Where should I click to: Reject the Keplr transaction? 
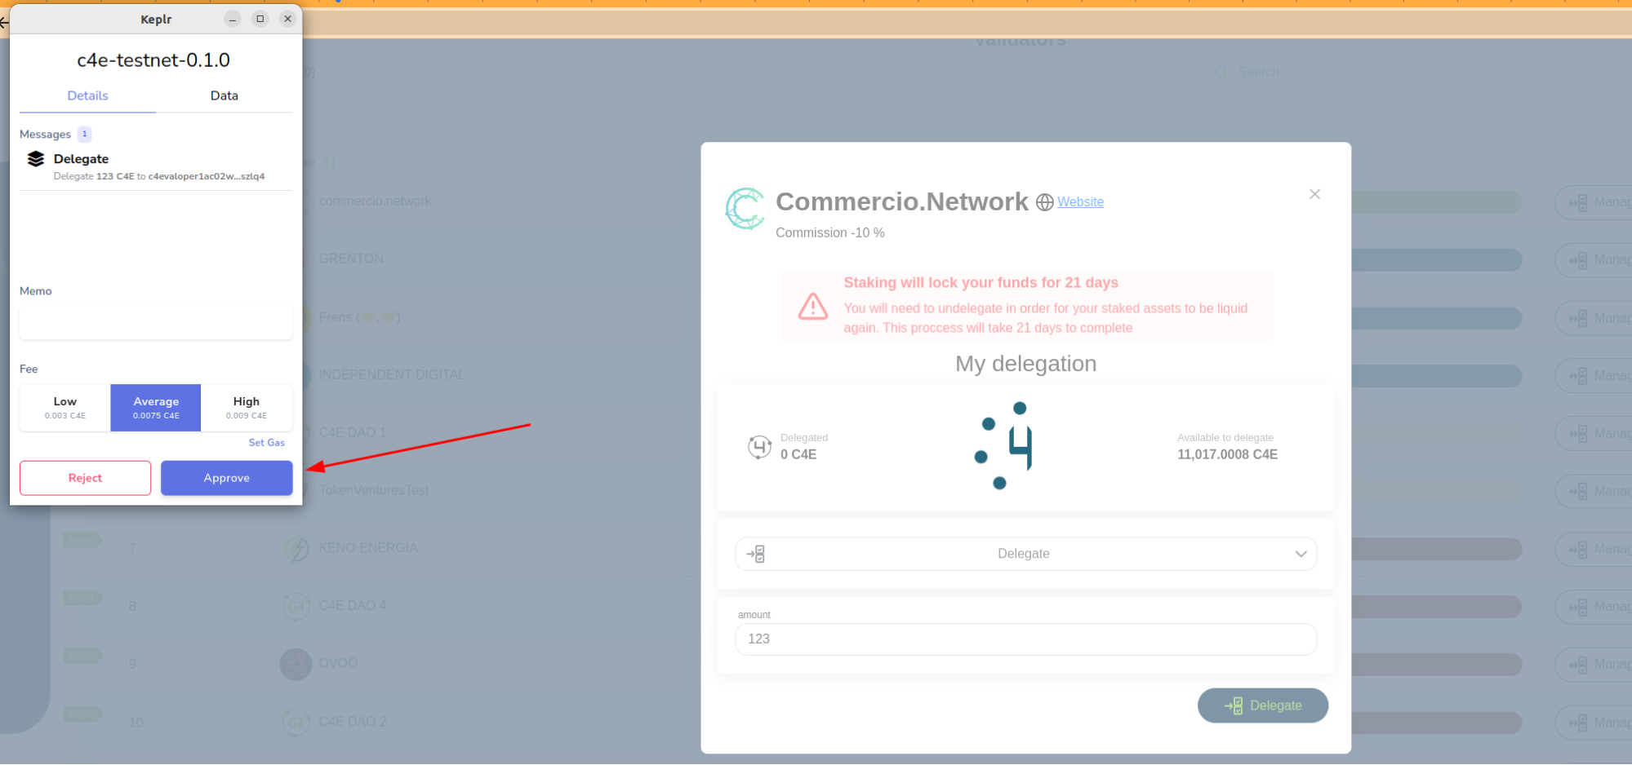[x=85, y=478]
